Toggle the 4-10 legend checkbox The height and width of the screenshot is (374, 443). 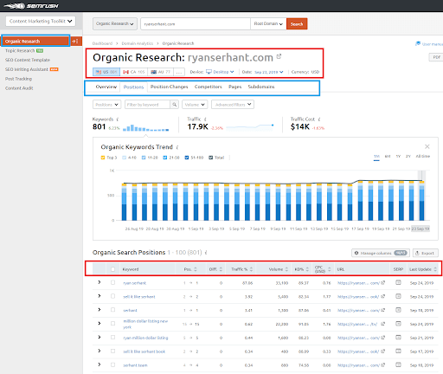(125, 158)
